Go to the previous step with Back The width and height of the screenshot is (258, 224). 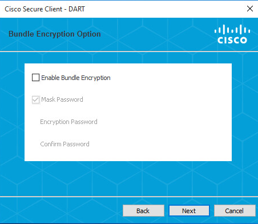(143, 211)
